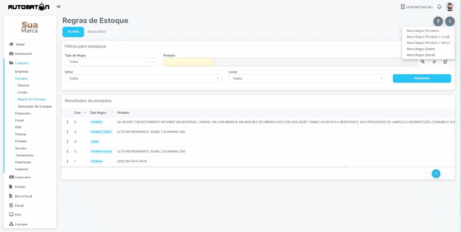Open the Local filter dropdown

[307, 79]
